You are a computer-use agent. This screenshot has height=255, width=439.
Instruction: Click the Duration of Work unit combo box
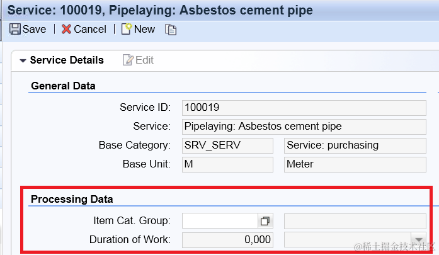point(347,239)
